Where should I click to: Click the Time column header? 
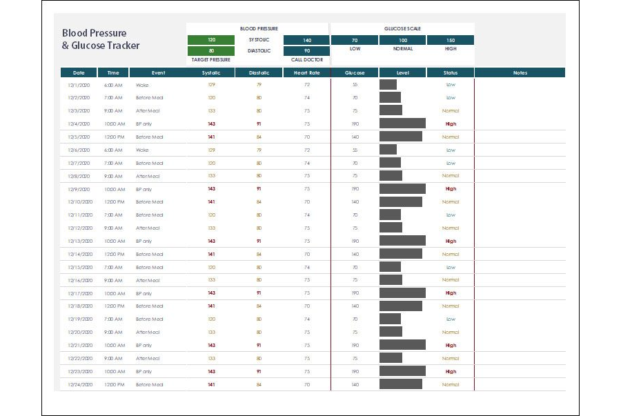[113, 73]
